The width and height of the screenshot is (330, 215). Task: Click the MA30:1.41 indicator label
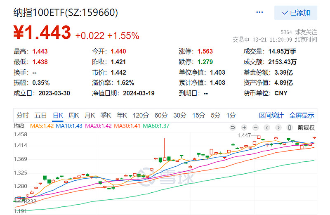click(x=127, y=126)
